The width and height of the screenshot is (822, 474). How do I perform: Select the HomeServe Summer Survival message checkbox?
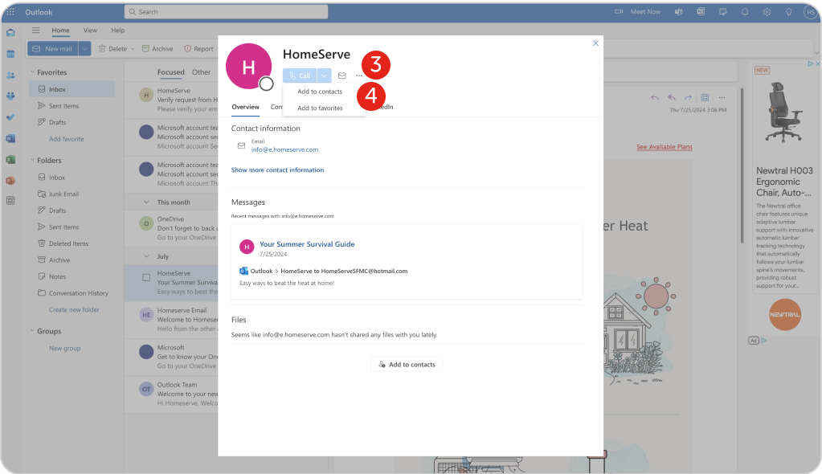pyautogui.click(x=146, y=277)
